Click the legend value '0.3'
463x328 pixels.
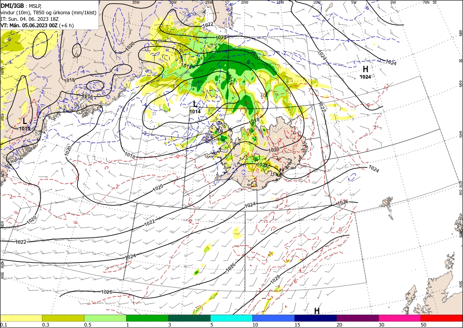pos(45,325)
